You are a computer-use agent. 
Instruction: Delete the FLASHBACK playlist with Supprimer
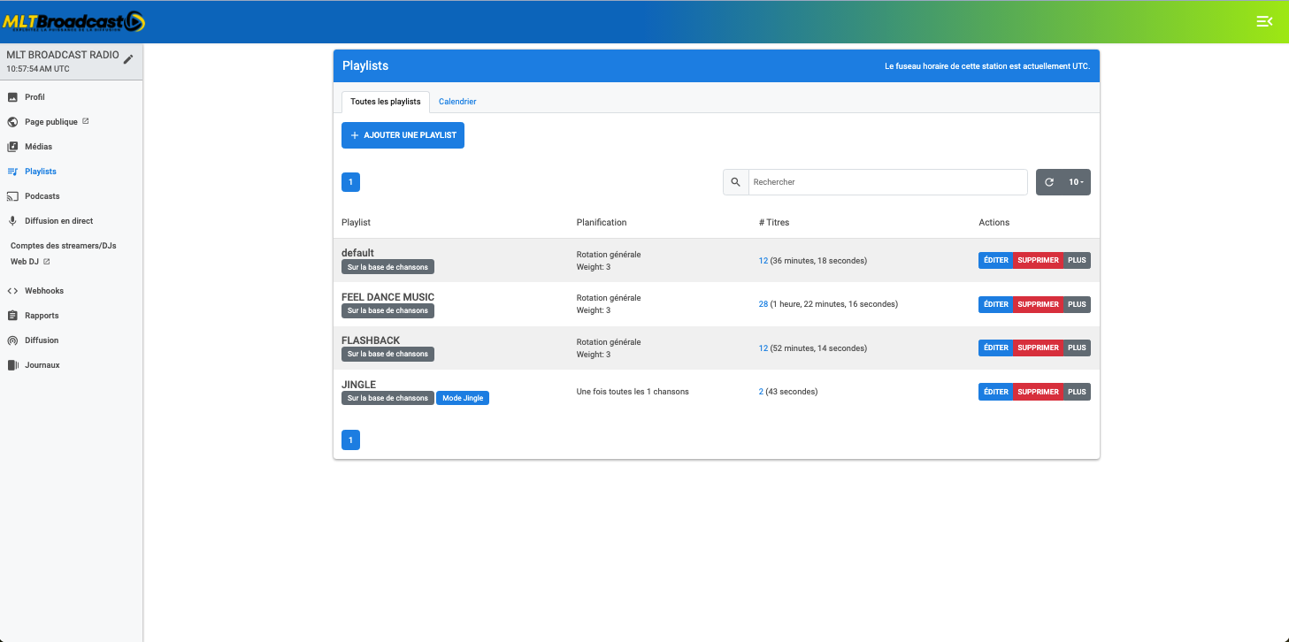[x=1038, y=348]
